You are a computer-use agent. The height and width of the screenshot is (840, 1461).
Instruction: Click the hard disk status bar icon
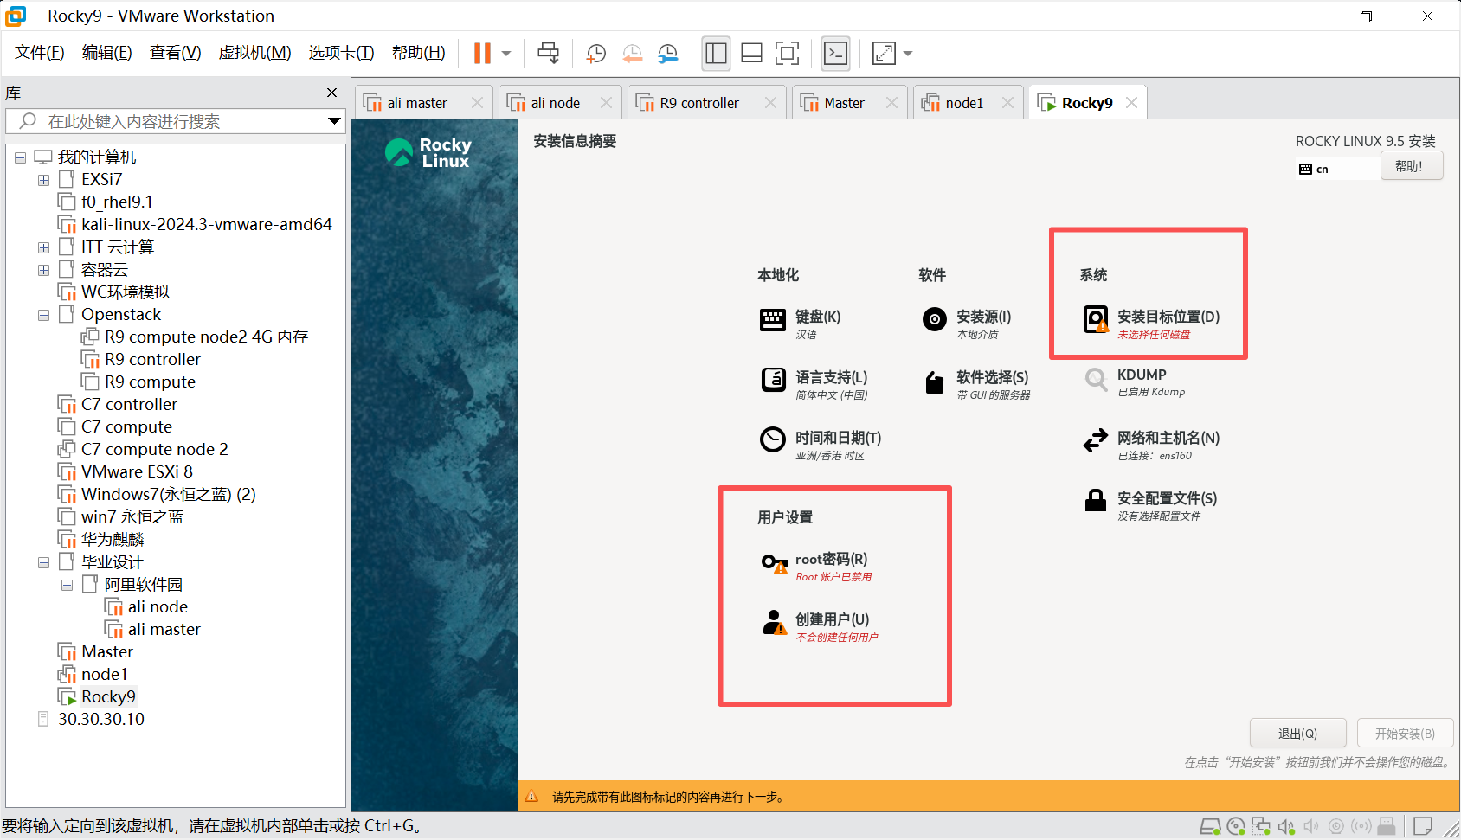[x=1210, y=827]
